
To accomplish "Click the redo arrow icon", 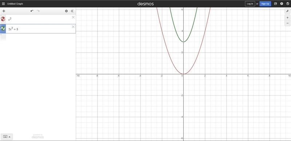I will [38, 11].
